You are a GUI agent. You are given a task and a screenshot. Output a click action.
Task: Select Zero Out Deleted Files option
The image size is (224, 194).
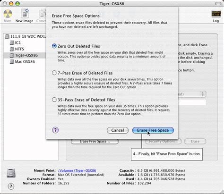click(x=54, y=46)
